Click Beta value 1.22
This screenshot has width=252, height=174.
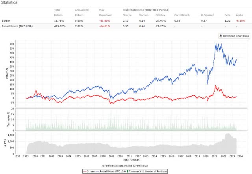(228, 21)
